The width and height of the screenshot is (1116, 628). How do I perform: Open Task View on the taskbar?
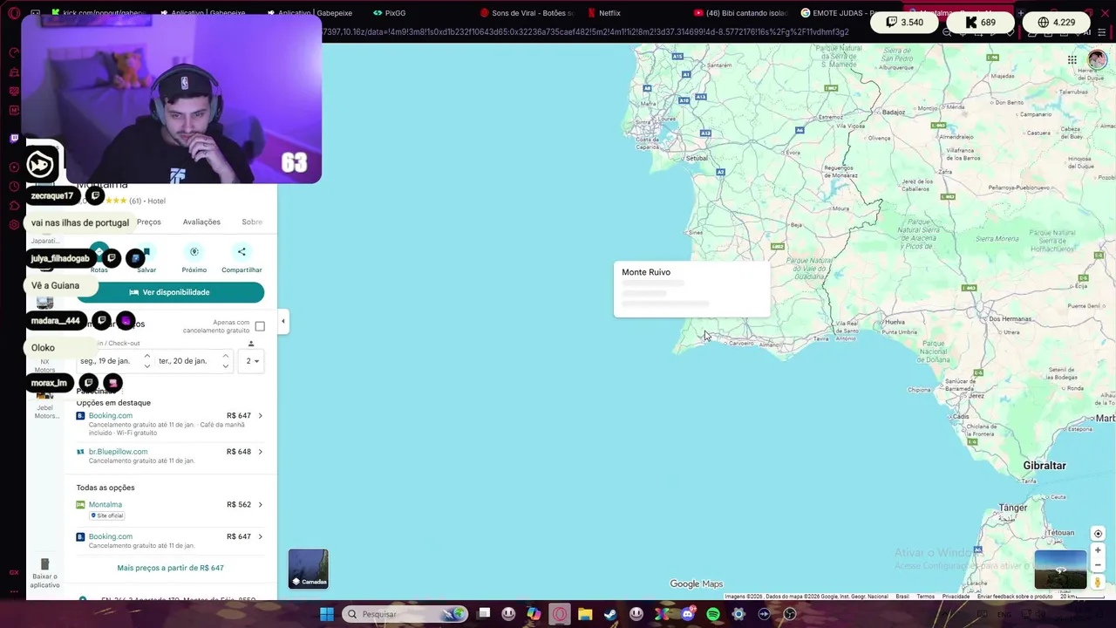pos(484,613)
